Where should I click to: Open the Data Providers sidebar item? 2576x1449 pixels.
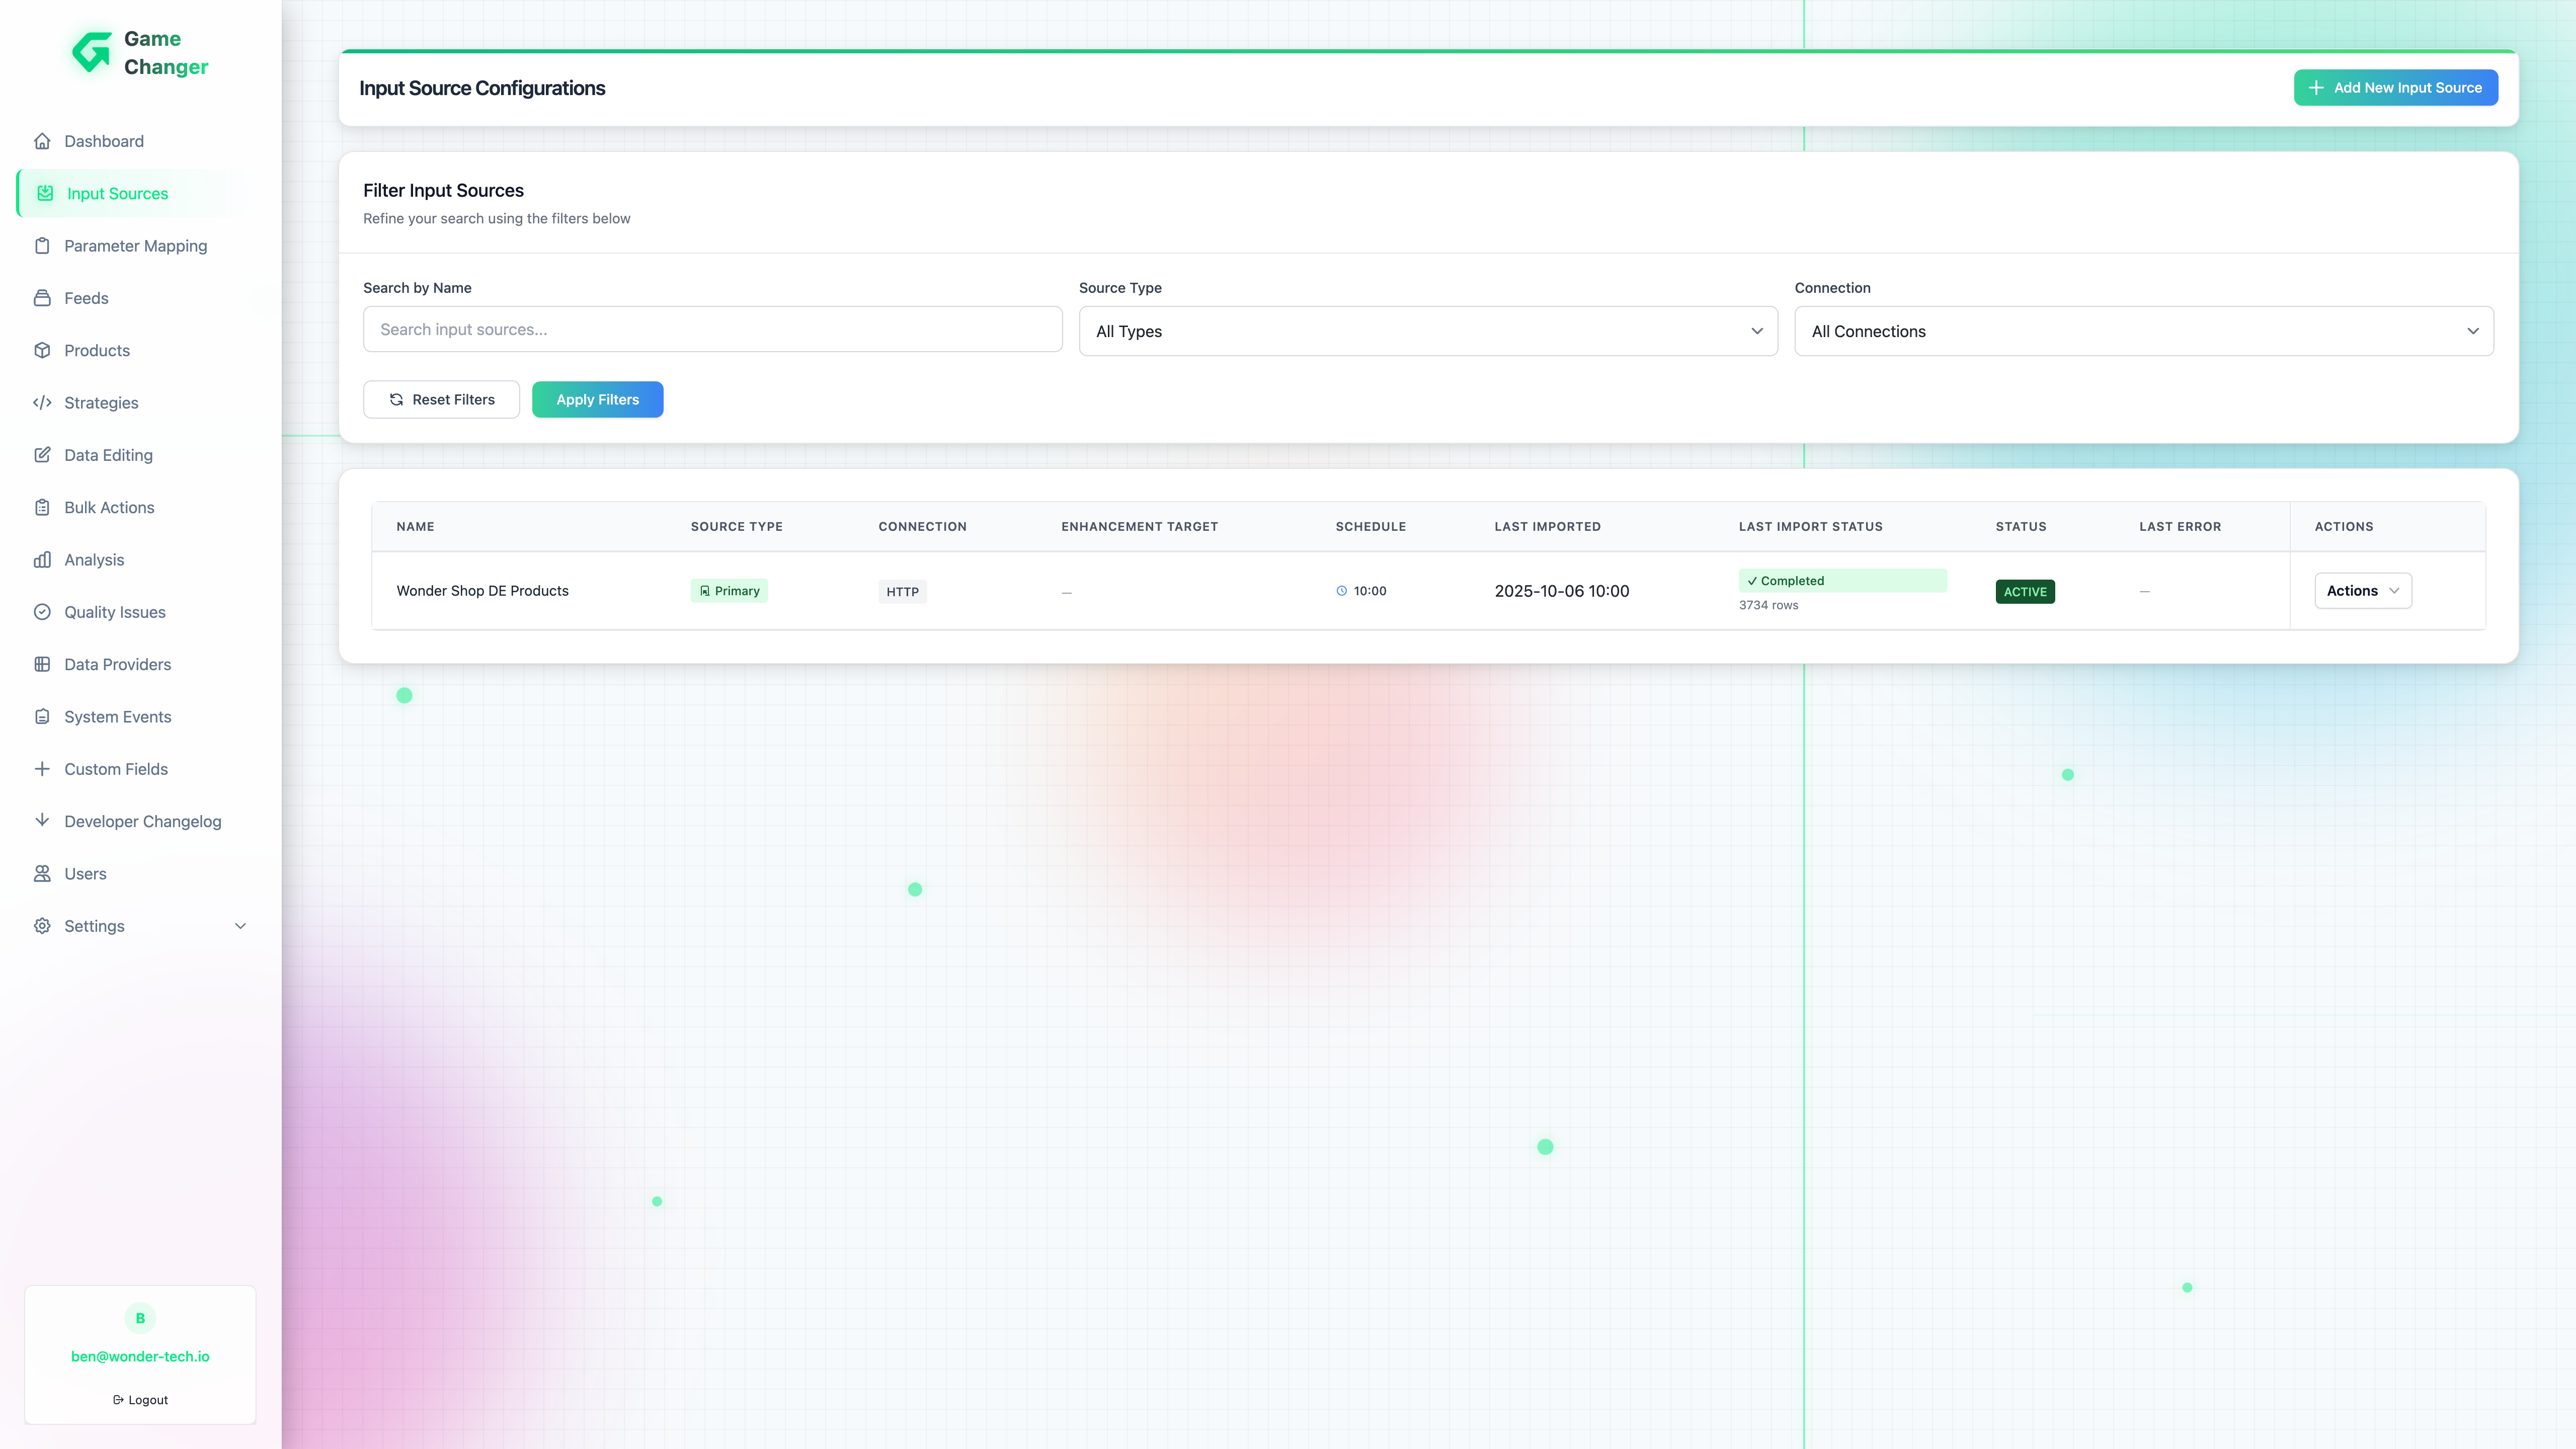pyautogui.click(x=117, y=665)
